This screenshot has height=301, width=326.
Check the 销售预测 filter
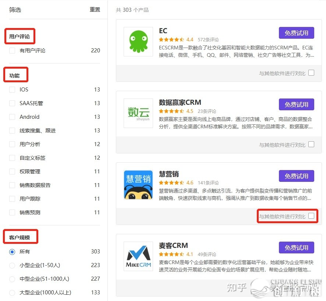[12, 212]
